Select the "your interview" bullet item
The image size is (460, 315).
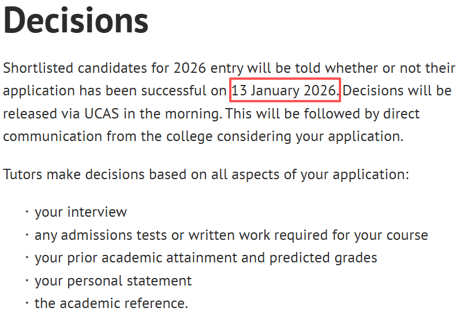(81, 212)
